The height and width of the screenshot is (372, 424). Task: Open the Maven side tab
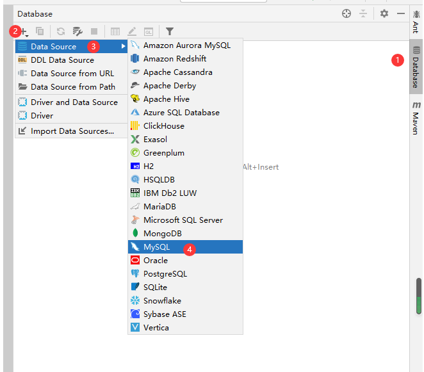pos(416,118)
